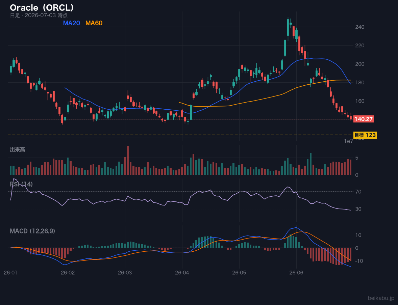Screen dimensions: 398x305
Task: Click the RSI (14) panel label
Action: [21, 184]
